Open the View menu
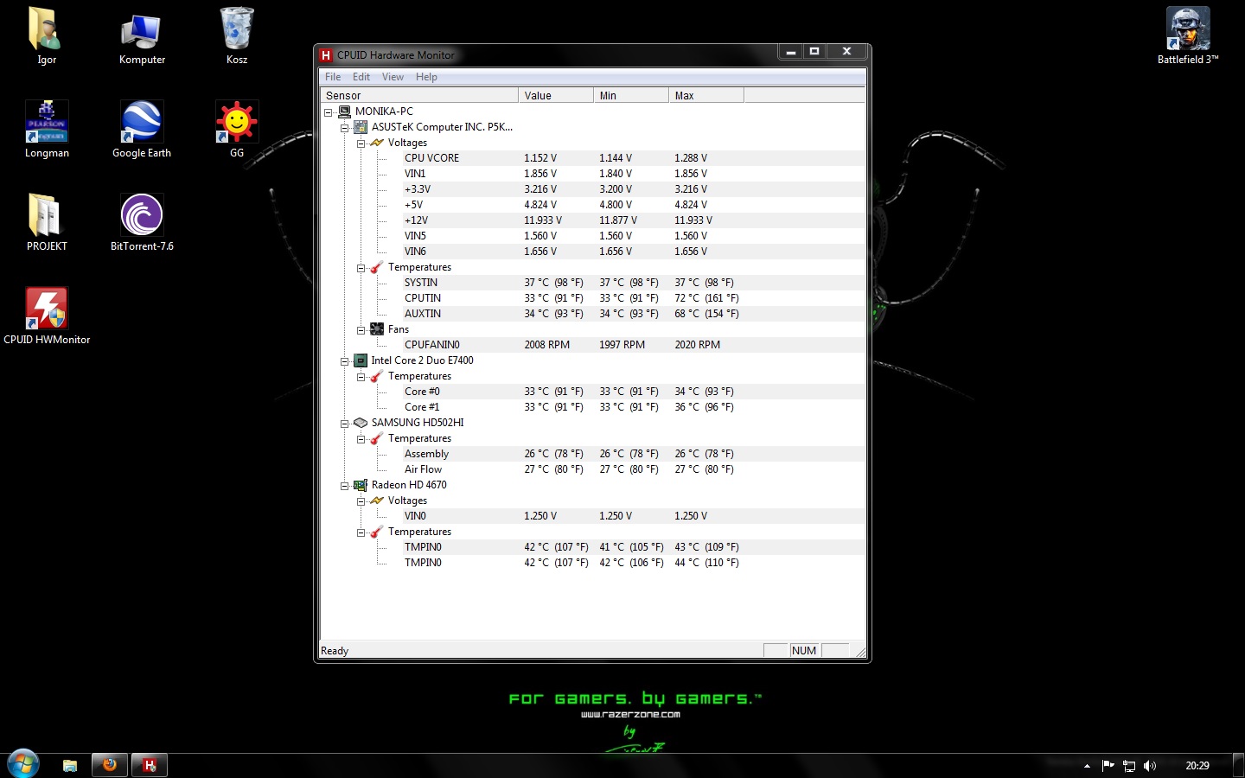This screenshot has width=1245, height=778. tap(393, 77)
